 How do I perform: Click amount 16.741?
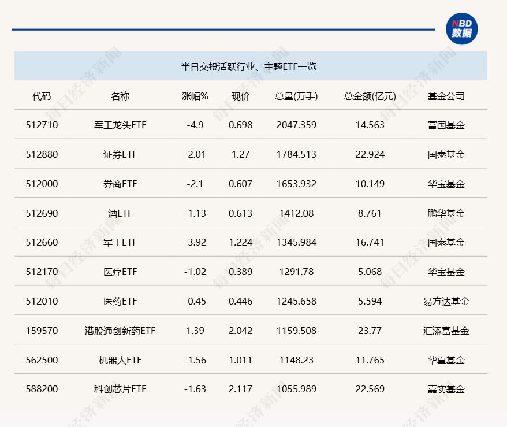click(370, 242)
